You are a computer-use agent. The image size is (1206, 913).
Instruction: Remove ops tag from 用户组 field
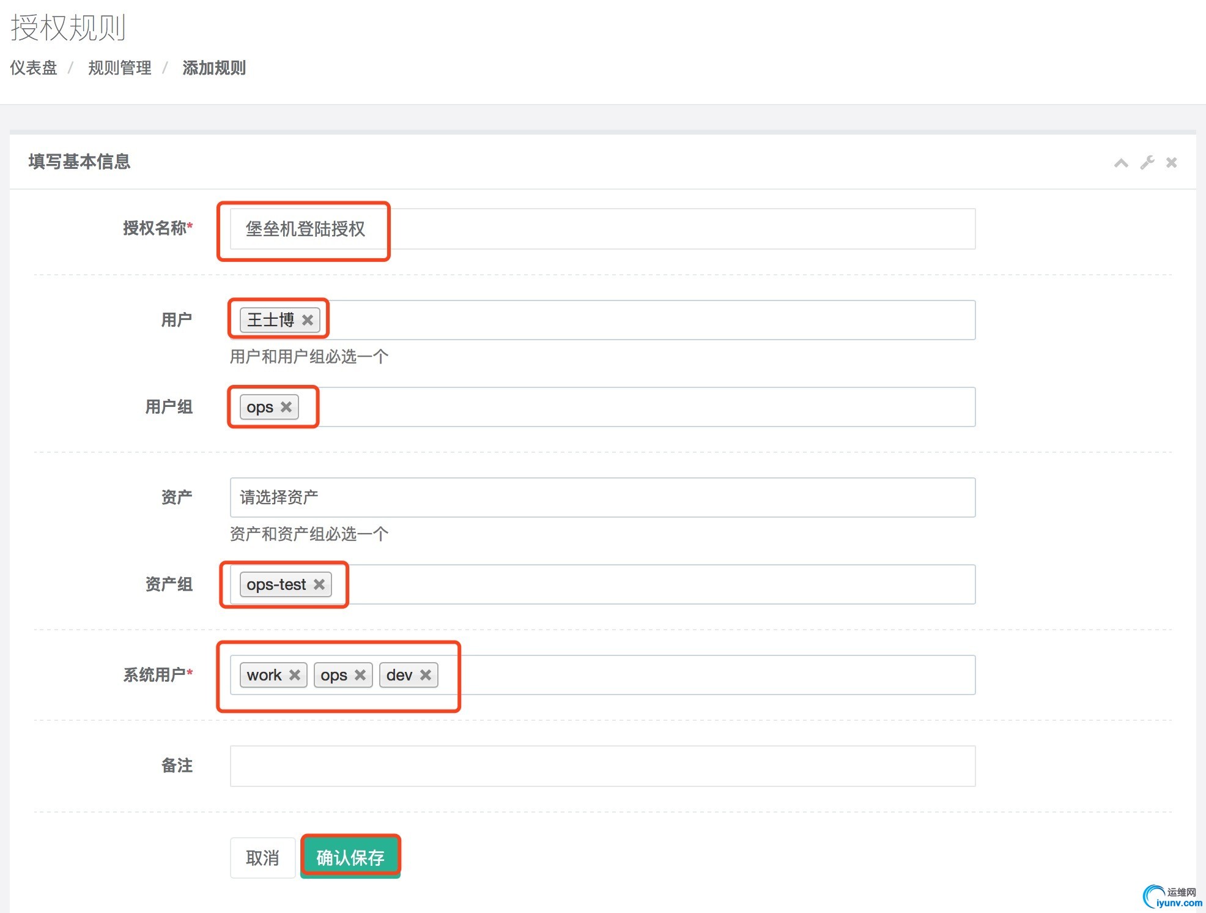pos(286,407)
